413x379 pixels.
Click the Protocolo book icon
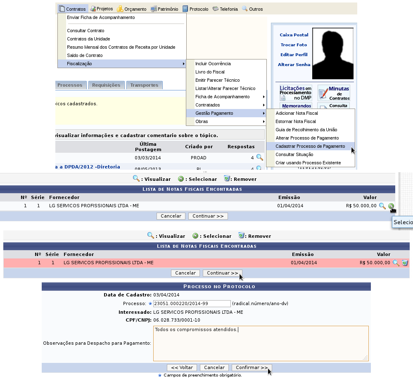click(185, 9)
